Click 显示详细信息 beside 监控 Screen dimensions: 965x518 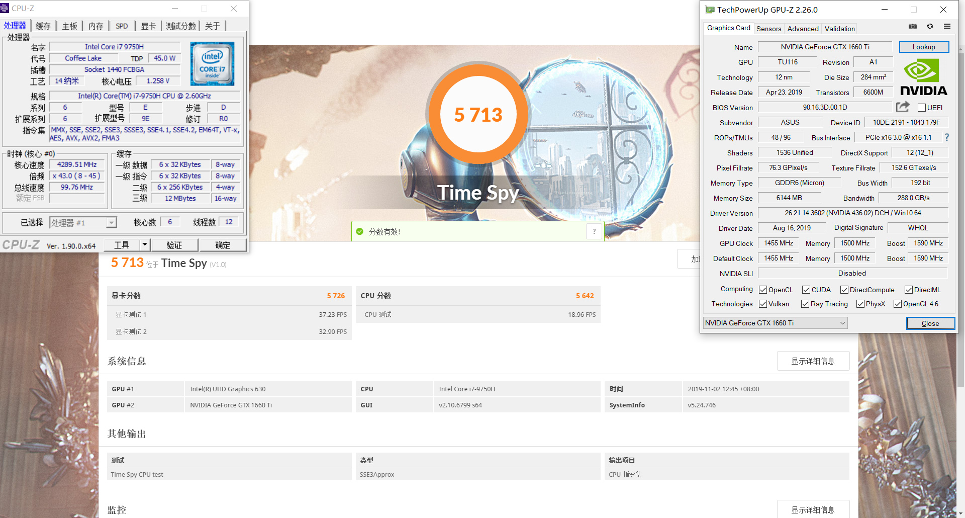pos(813,509)
